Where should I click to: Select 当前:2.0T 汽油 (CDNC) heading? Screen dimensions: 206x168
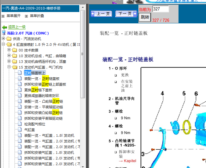click(28, 33)
